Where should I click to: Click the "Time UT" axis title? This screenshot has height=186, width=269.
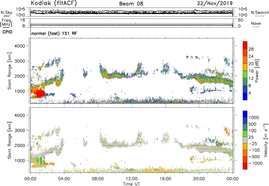131,184
